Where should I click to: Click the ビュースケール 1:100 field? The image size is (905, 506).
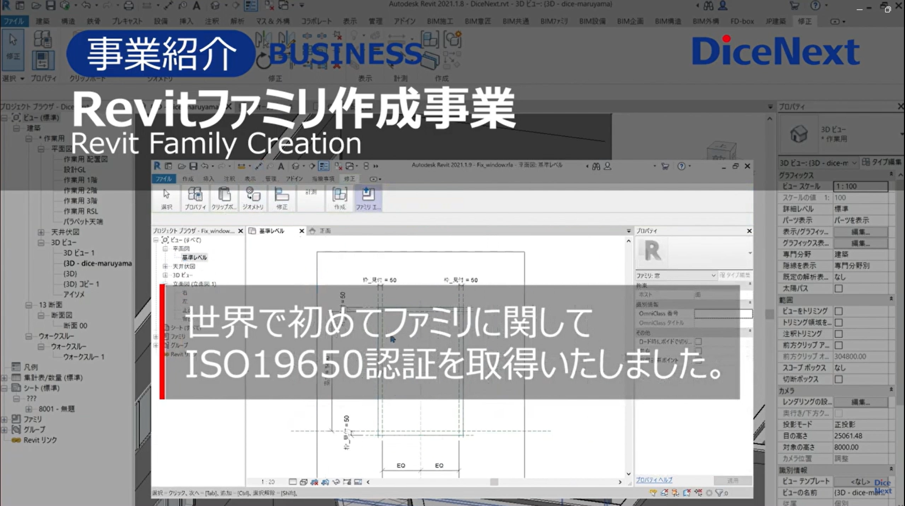860,186
